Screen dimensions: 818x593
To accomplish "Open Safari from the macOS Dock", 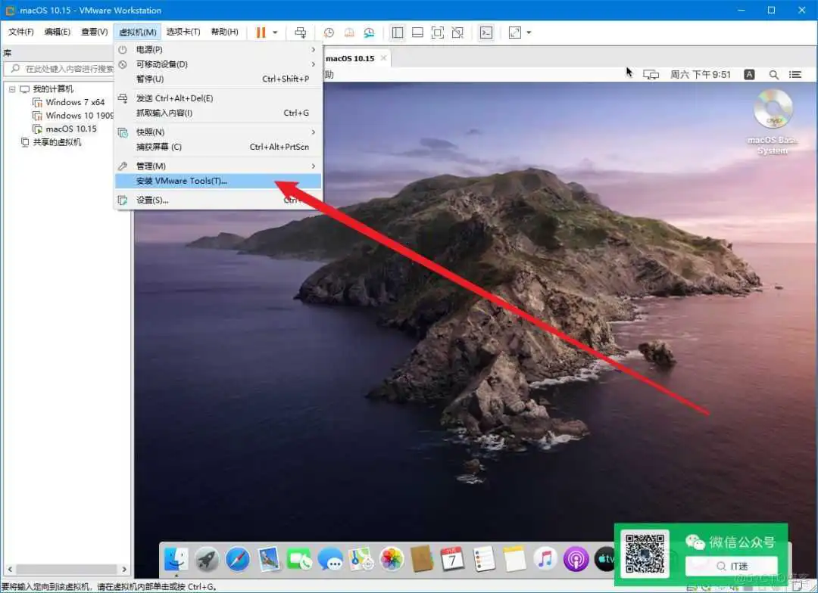I will pos(236,559).
